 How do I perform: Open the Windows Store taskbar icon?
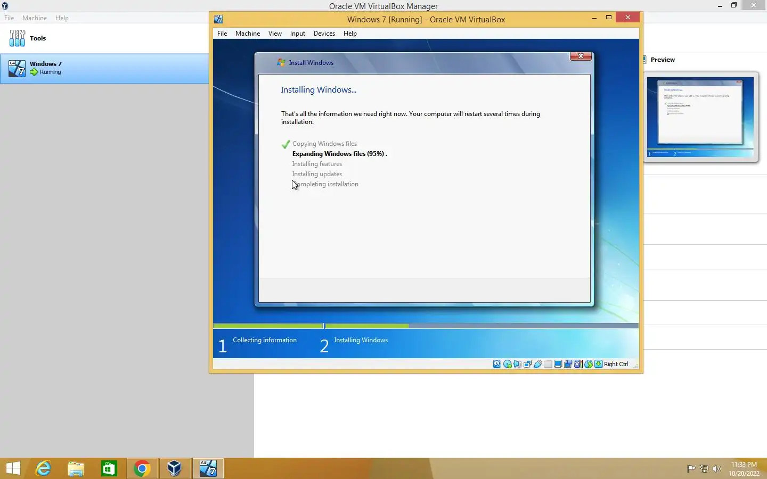coord(109,468)
